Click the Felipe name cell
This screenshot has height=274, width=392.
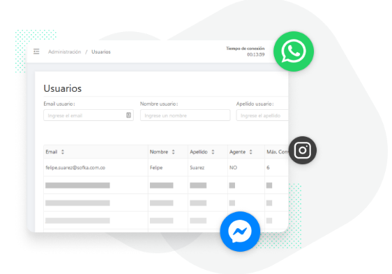[x=156, y=168]
